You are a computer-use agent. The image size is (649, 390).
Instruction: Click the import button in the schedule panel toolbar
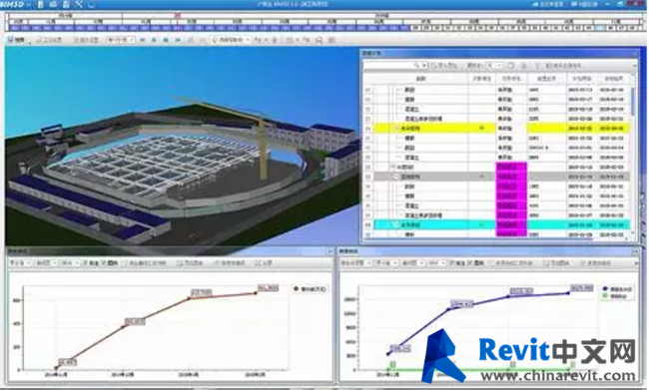(444, 66)
